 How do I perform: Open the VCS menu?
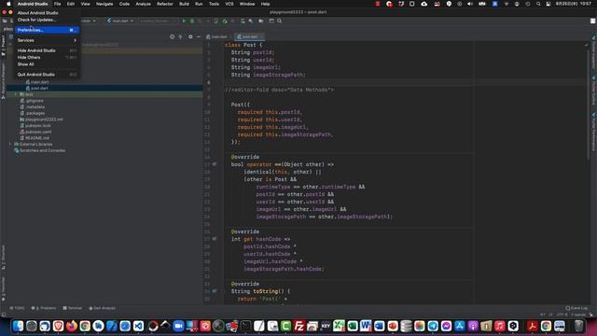(x=229, y=4)
